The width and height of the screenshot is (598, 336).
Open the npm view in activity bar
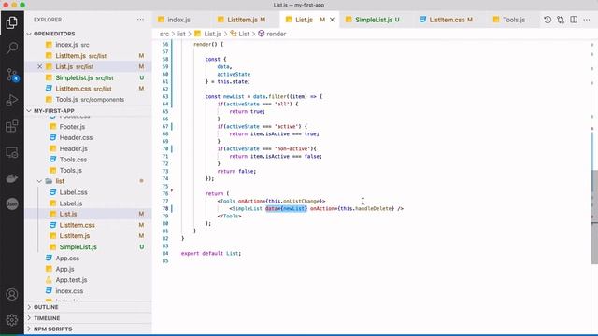click(12, 203)
